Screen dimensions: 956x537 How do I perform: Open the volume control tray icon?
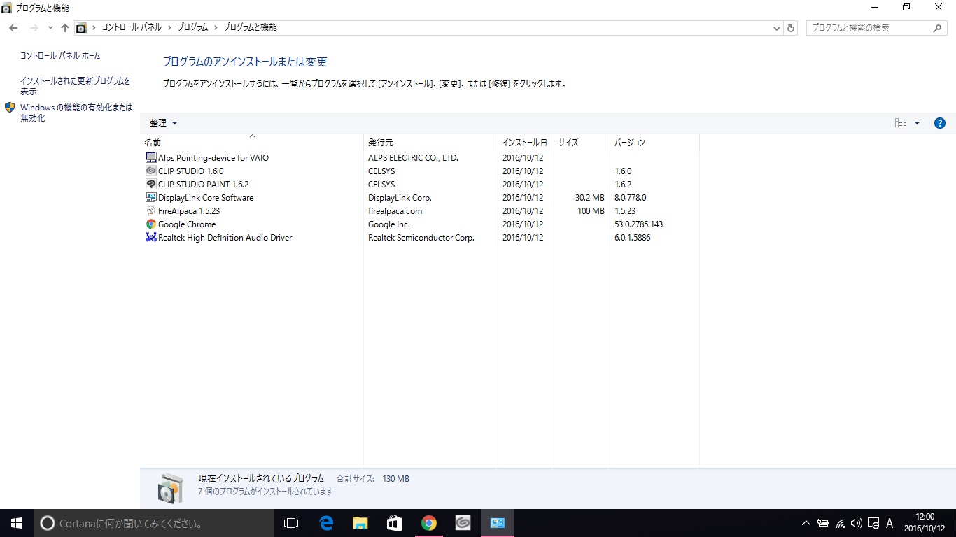tap(857, 523)
